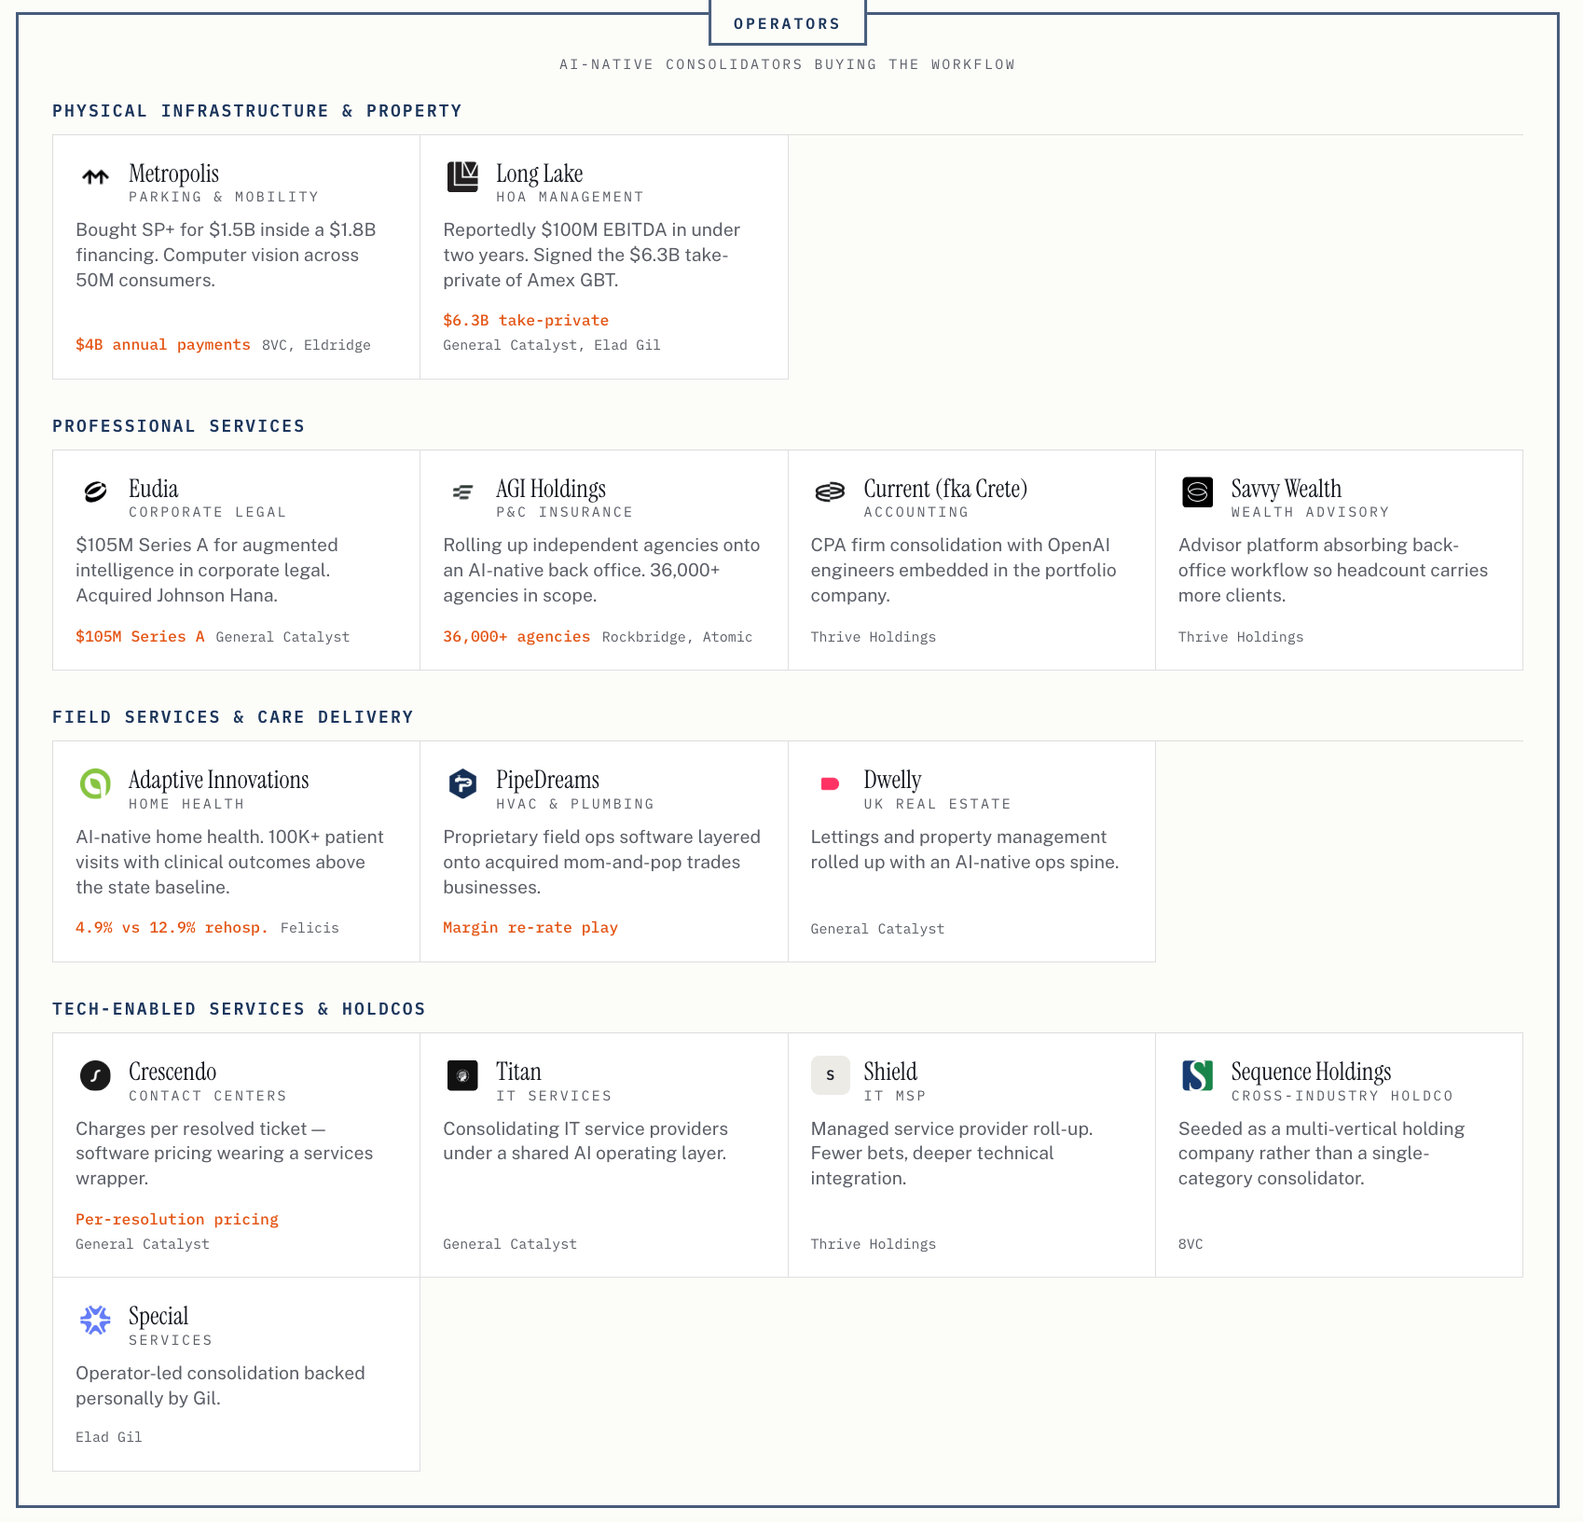Viewport: 1583px width, 1522px height.
Task: Click the Long Lake logo icon
Action: tap(462, 176)
